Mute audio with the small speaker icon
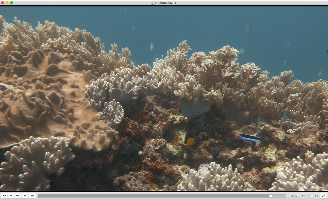The width and height of the screenshot is (328, 200). point(303,196)
